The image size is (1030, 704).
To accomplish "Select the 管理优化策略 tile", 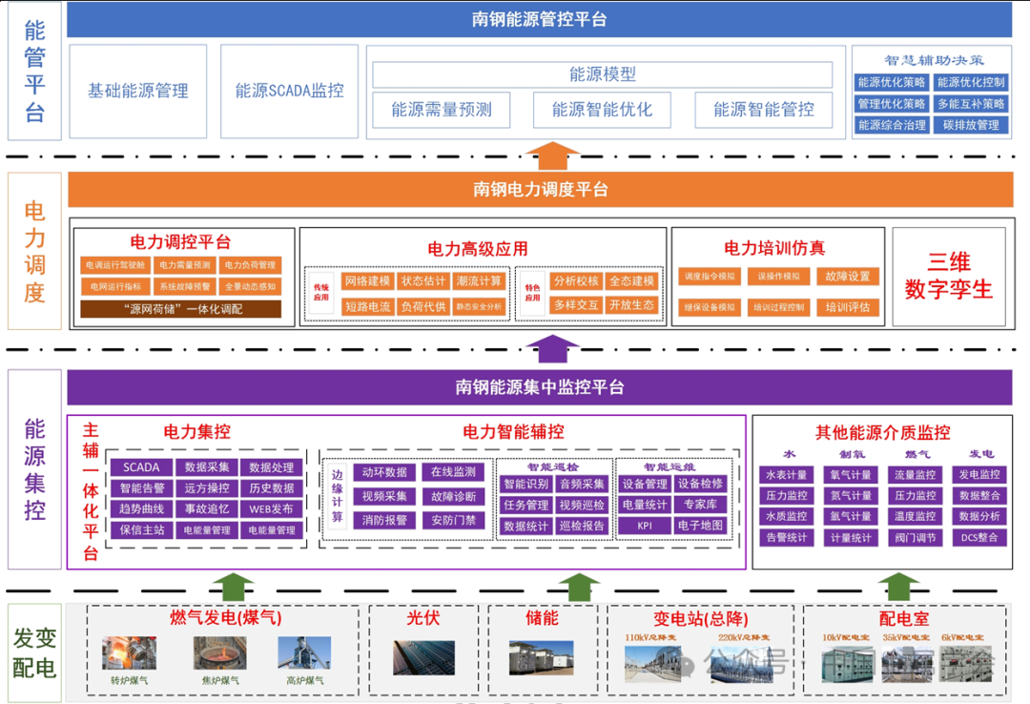I will 892,103.
